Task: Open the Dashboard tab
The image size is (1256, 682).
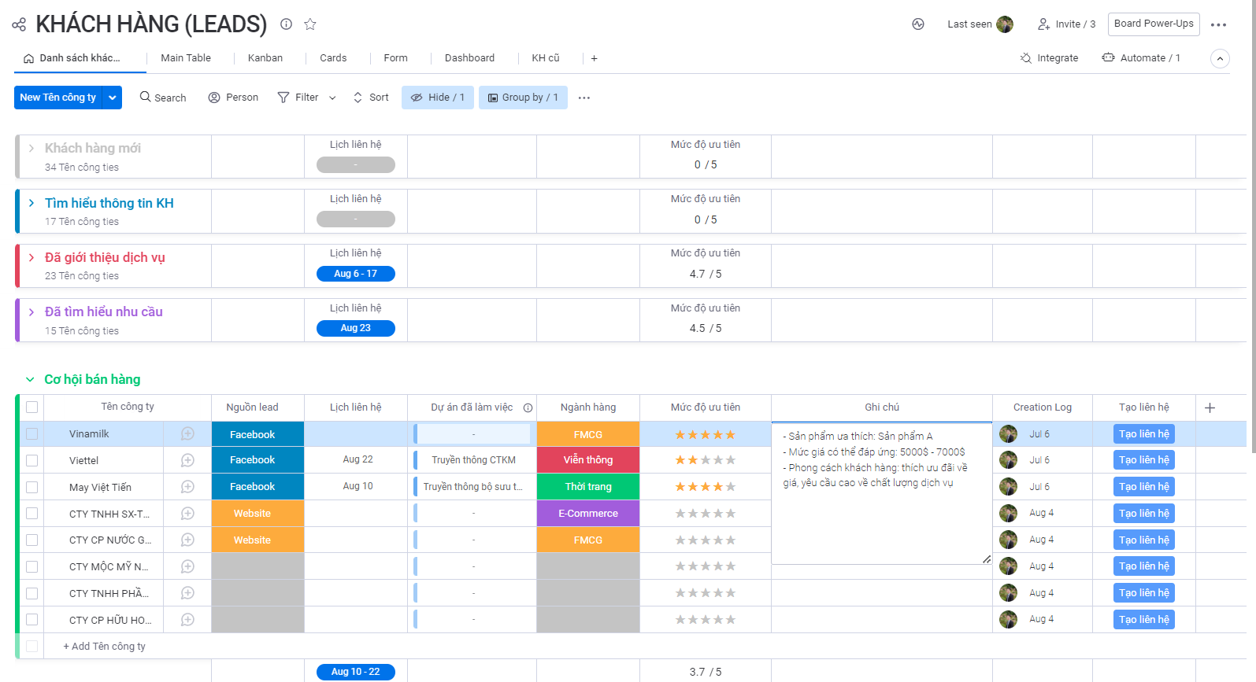Action: click(x=469, y=58)
